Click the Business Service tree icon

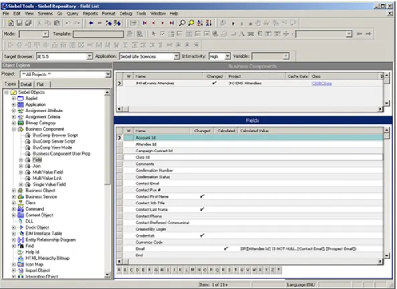[21, 196]
